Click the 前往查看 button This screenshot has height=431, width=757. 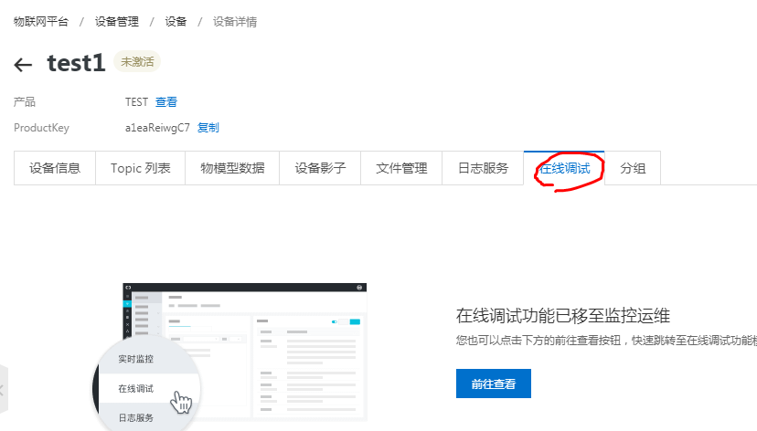coord(494,384)
